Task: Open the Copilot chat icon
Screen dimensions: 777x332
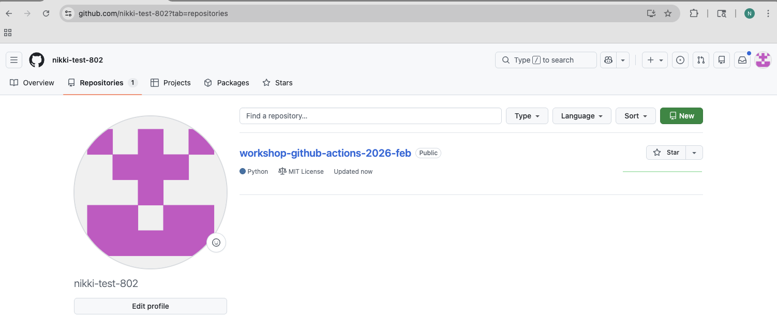Action: pyautogui.click(x=608, y=59)
